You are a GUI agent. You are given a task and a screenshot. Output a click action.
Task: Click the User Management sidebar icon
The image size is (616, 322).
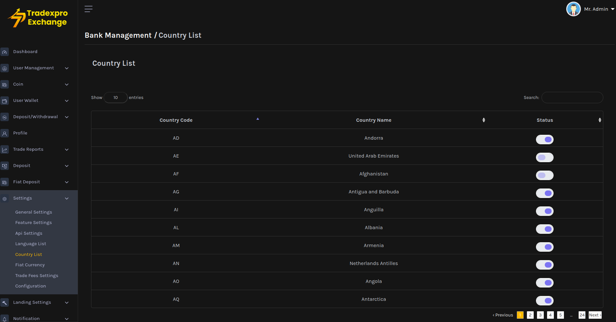[5, 68]
